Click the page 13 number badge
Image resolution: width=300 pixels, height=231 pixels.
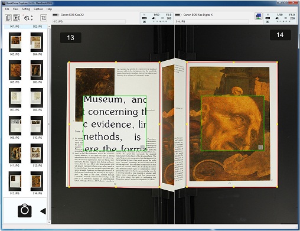[71, 38]
